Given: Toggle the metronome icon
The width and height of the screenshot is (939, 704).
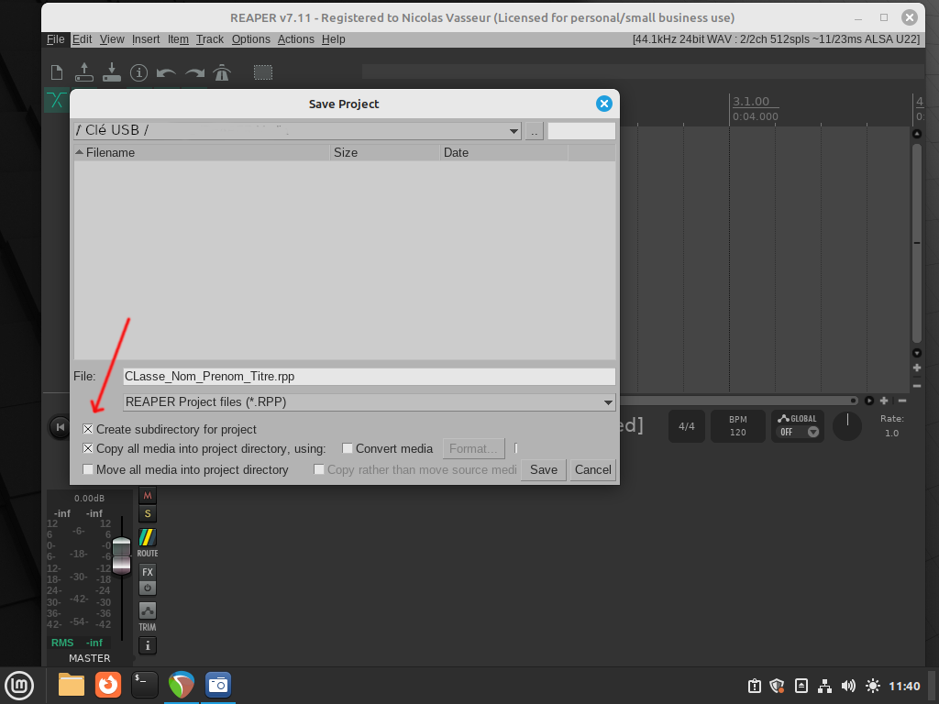Looking at the screenshot, I should pyautogui.click(x=222, y=72).
